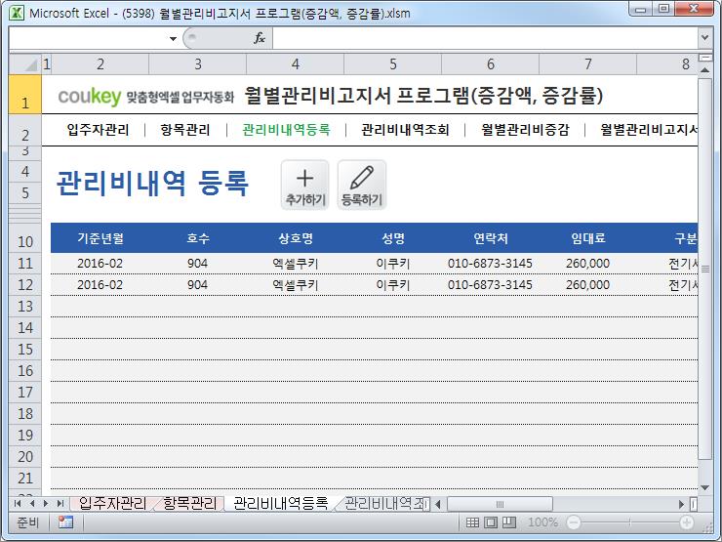
Task: Click 연락처 column header cell
Action: point(491,238)
